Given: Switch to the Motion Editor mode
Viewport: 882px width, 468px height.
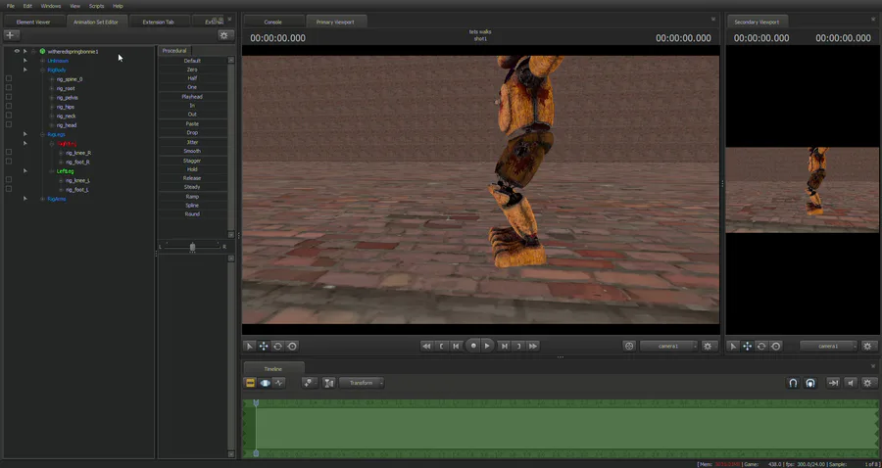Looking at the screenshot, I should pyautogui.click(x=265, y=383).
